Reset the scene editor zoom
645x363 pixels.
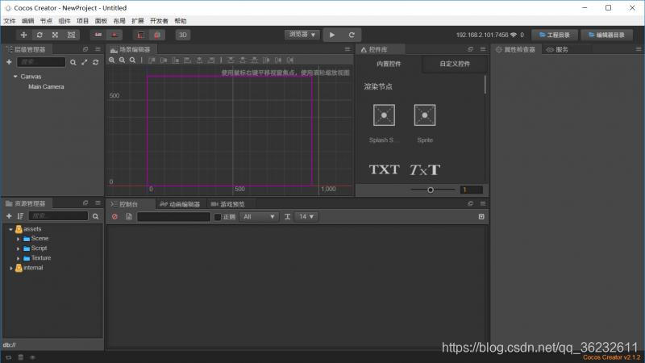132,60
